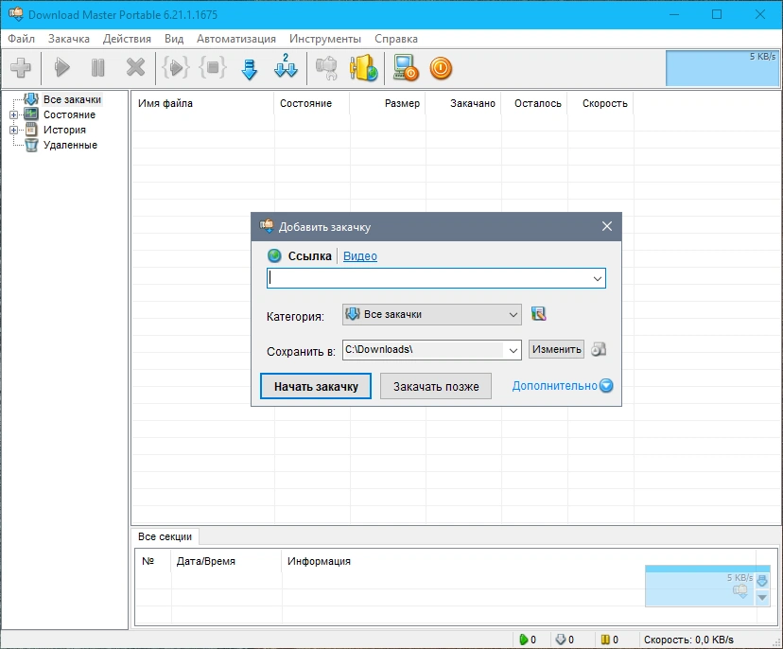Select Удаленные in the tree
This screenshot has width=783, height=649.
point(70,145)
